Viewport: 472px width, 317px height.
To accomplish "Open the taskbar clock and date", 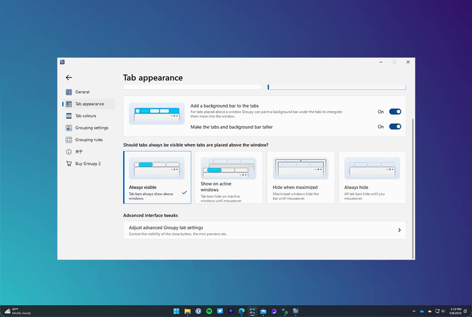I will coord(455,311).
